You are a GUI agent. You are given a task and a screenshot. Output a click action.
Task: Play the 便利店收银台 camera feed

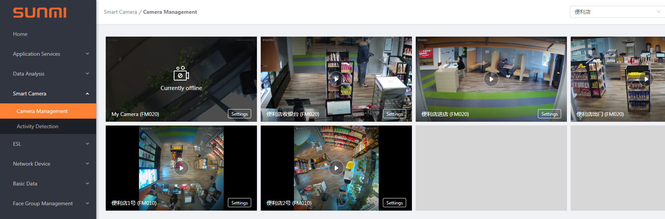[x=336, y=79]
